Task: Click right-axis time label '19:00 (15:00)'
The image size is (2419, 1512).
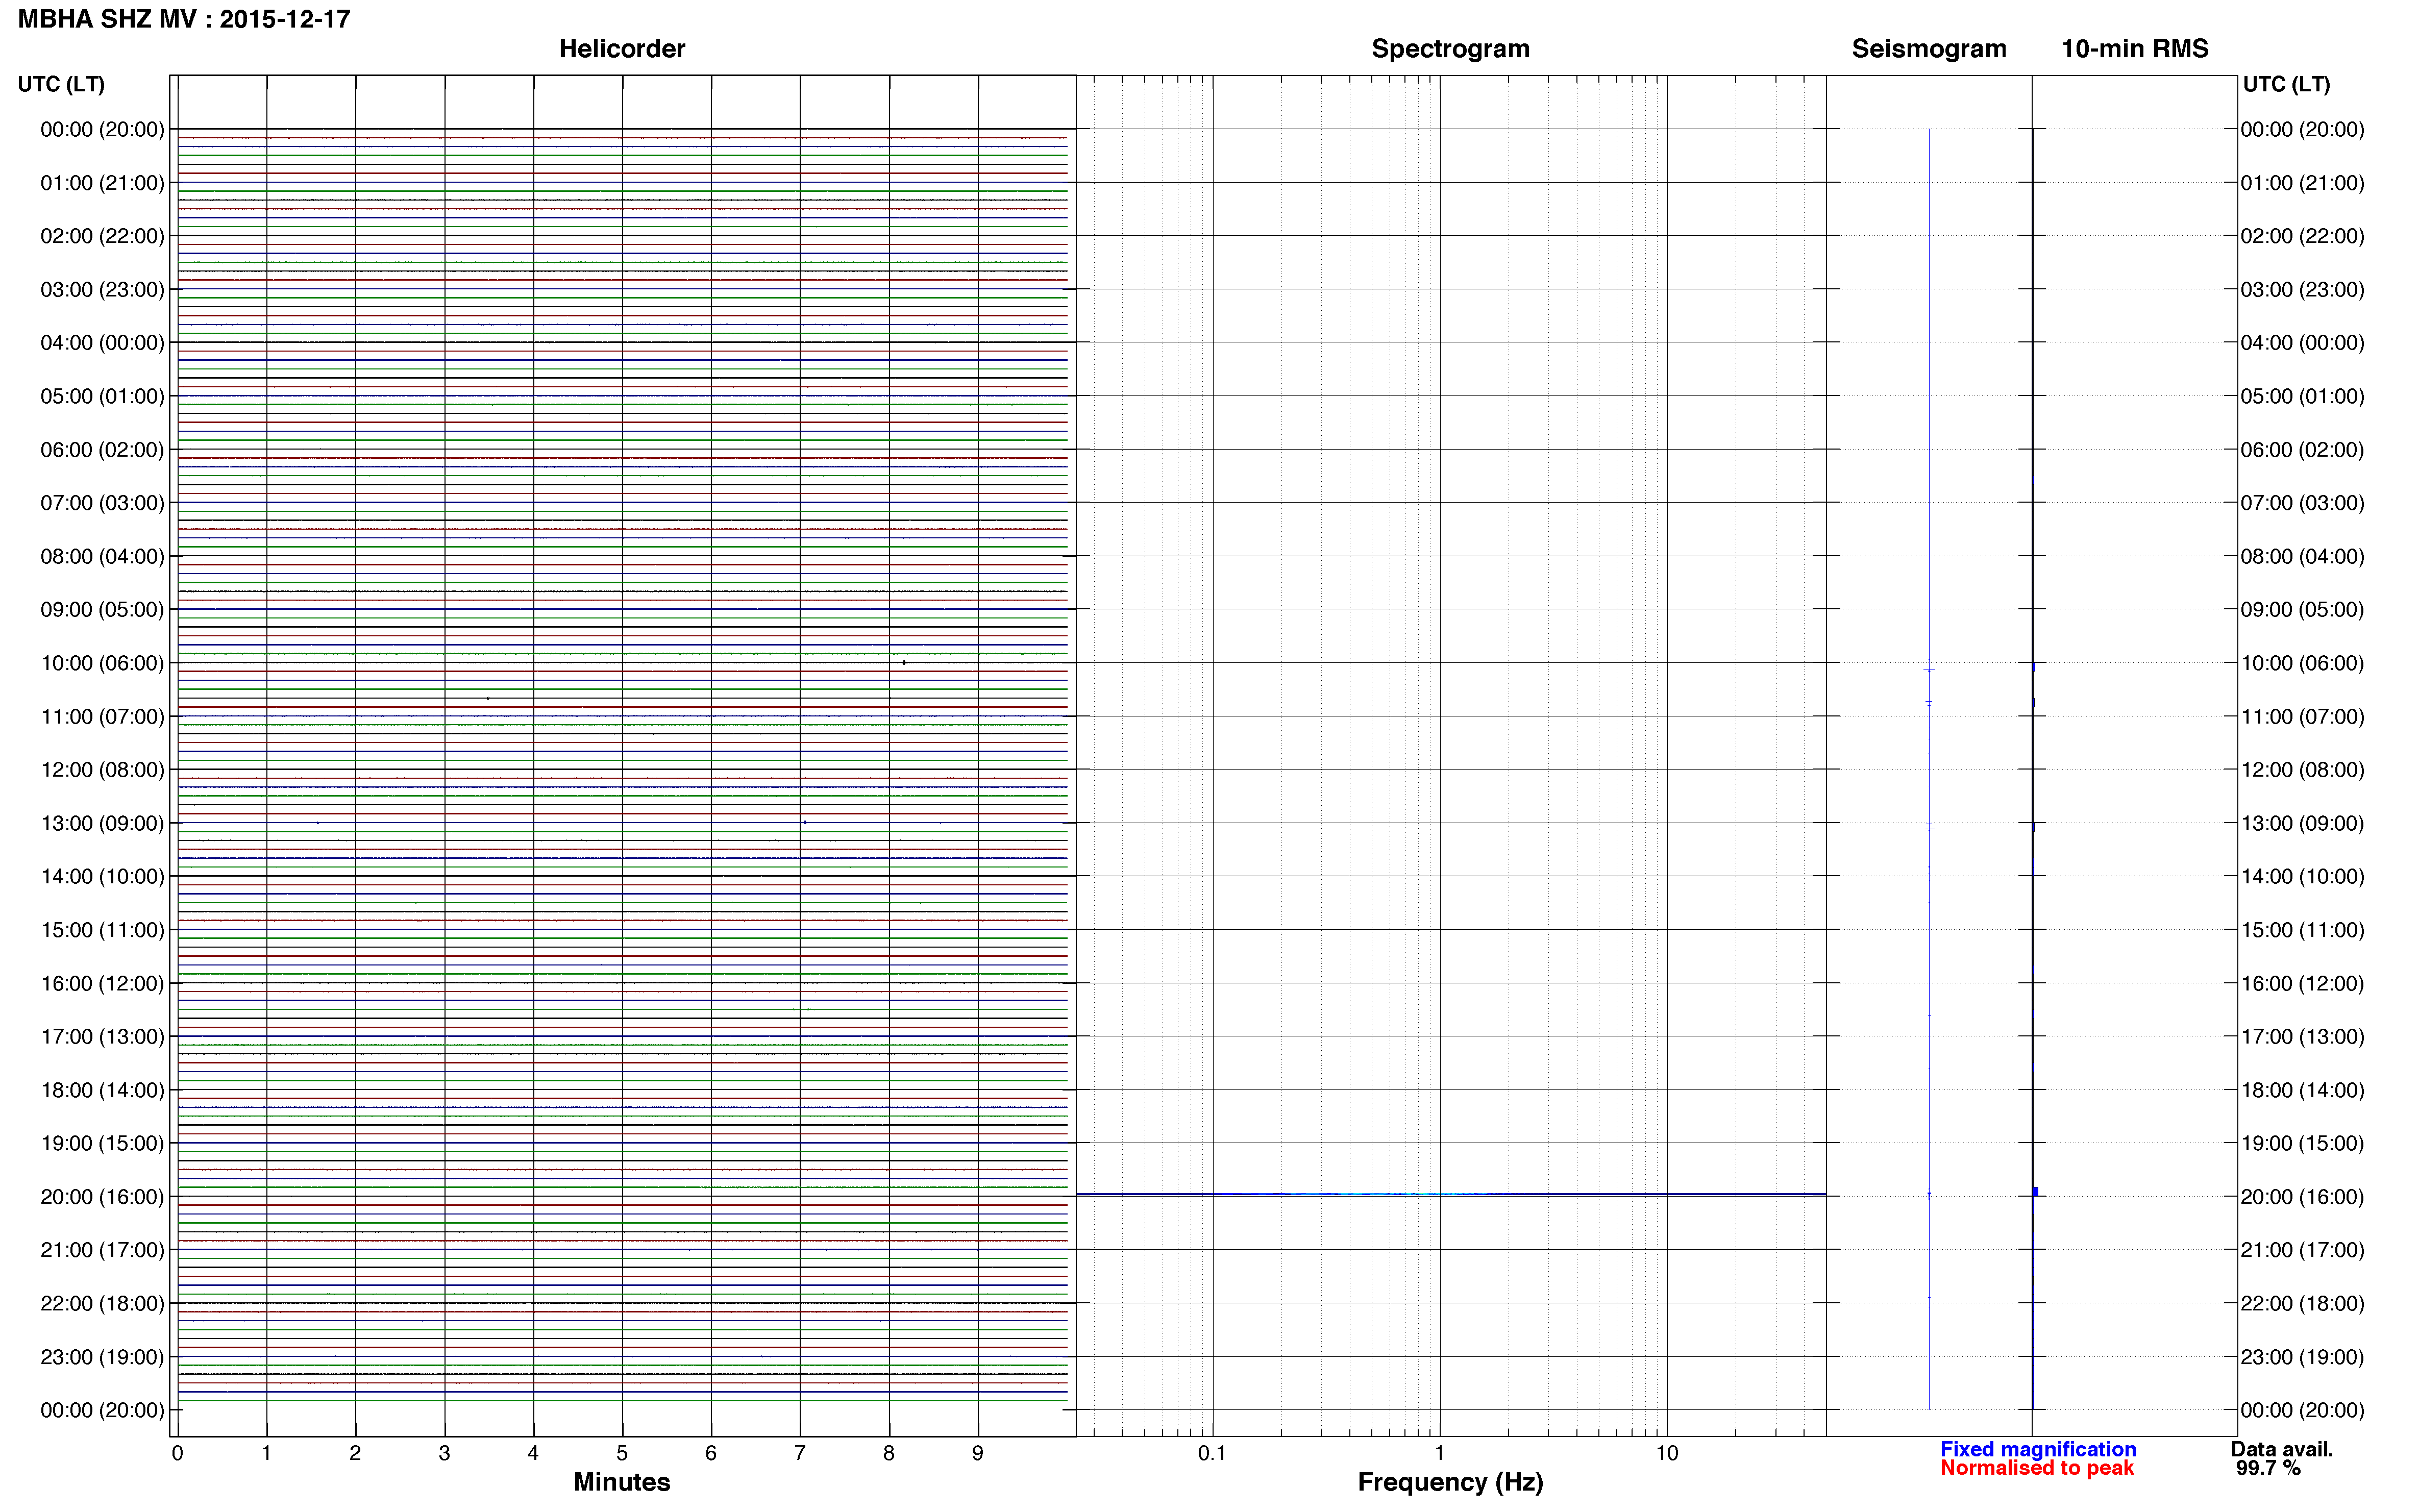Action: pyautogui.click(x=2302, y=1143)
